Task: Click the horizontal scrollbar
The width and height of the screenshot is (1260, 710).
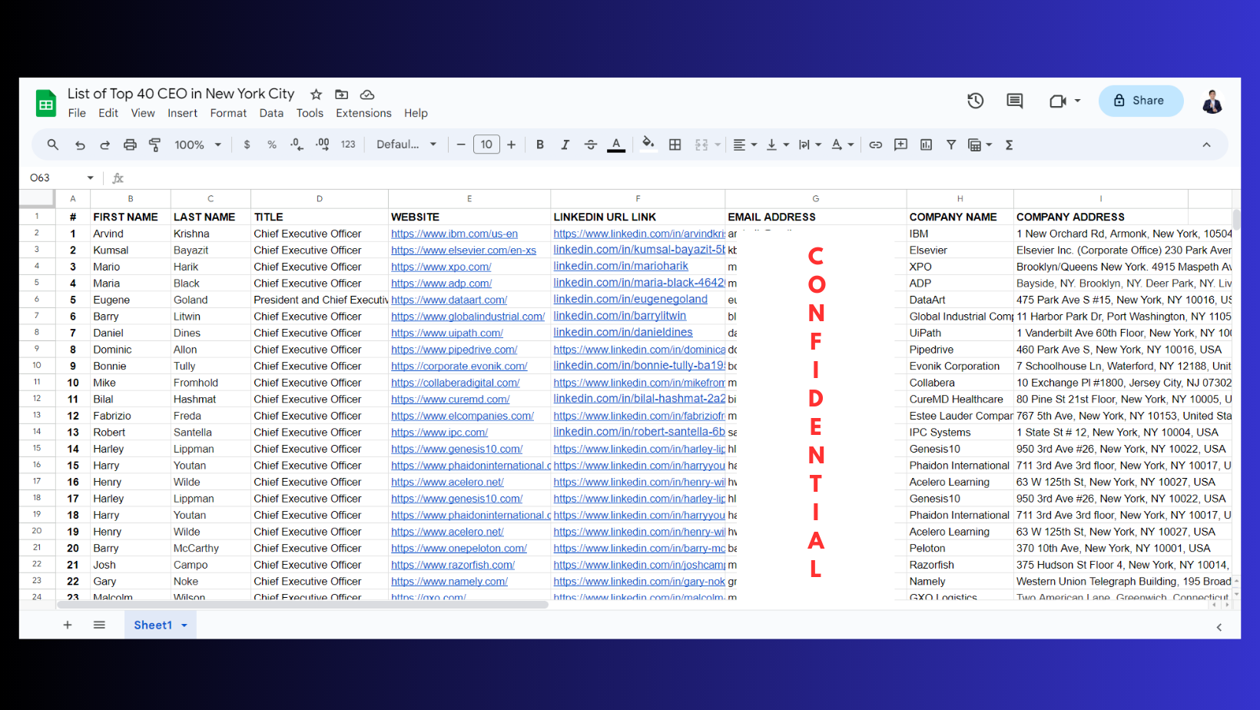Action: tap(303, 605)
